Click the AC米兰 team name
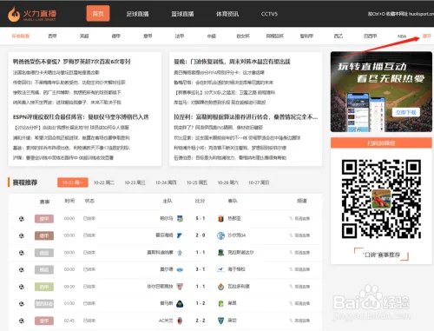434x331 pixels. coord(166,321)
